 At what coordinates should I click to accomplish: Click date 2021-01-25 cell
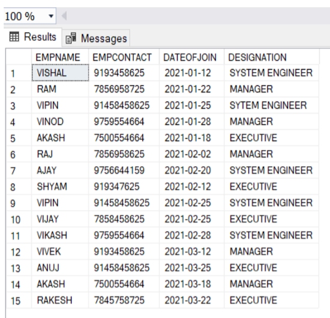(192, 106)
